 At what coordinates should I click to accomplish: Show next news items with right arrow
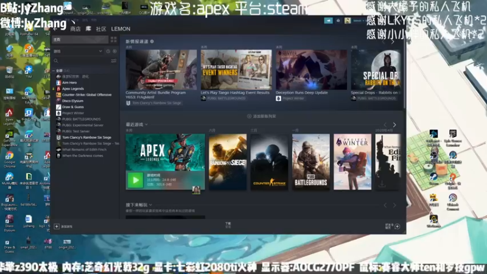coord(393,41)
